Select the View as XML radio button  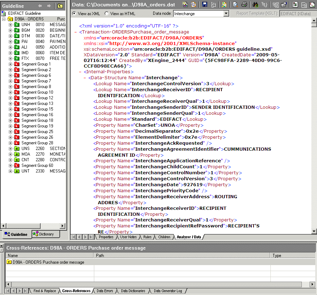click(74, 13)
